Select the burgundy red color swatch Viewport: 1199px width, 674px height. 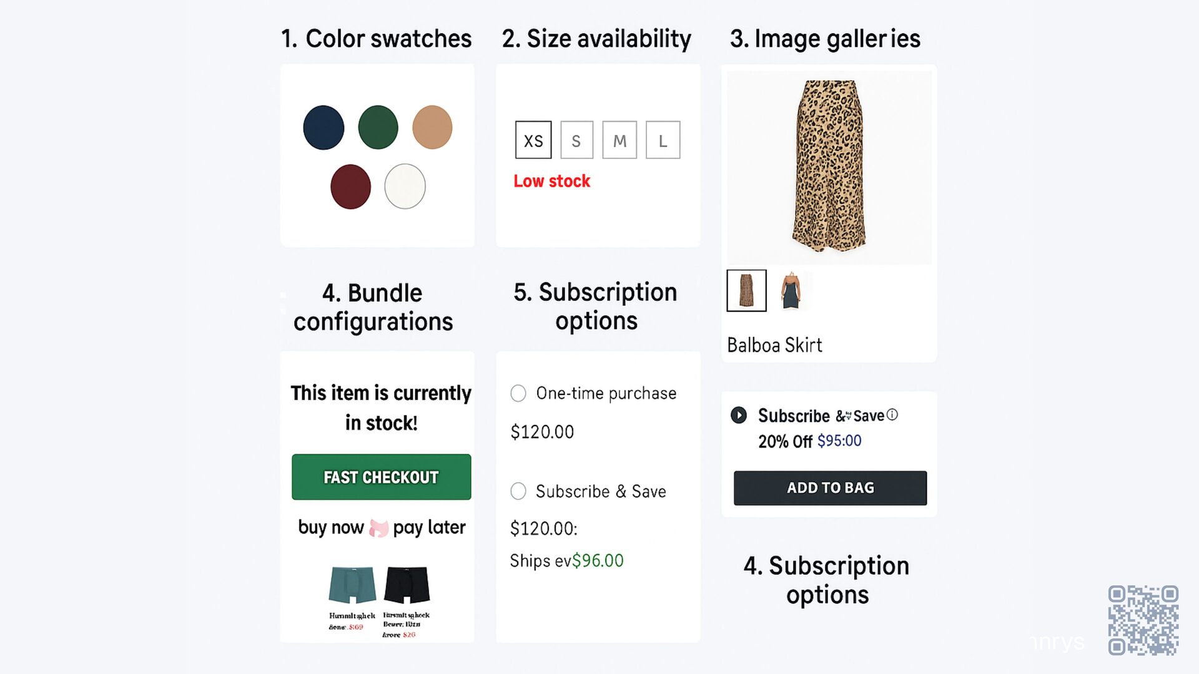pyautogui.click(x=350, y=187)
